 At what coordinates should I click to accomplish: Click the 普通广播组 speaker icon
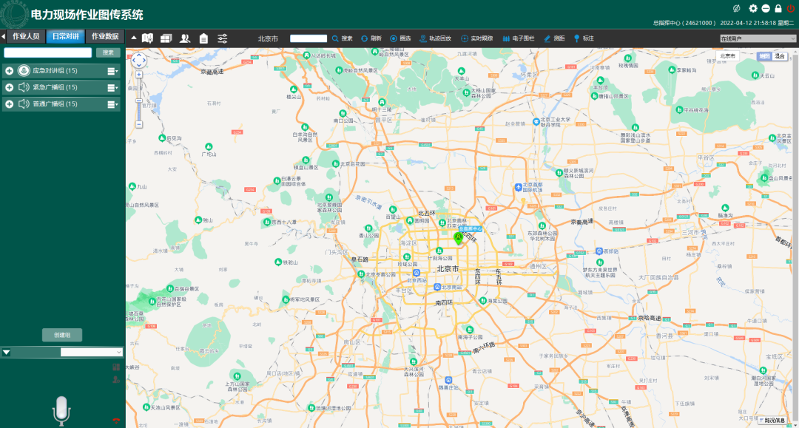[24, 103]
